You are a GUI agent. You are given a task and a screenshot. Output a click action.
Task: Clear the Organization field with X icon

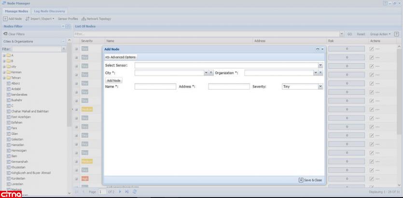[x=321, y=72]
